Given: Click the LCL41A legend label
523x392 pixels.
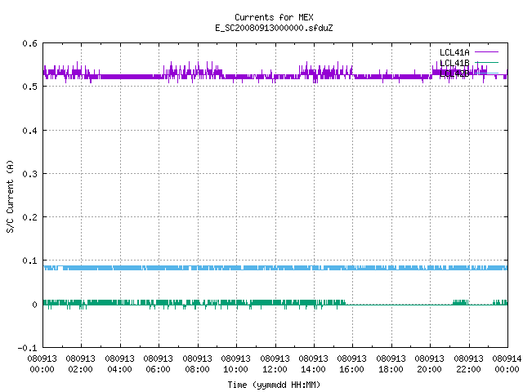Looking at the screenshot, I should (454, 52).
